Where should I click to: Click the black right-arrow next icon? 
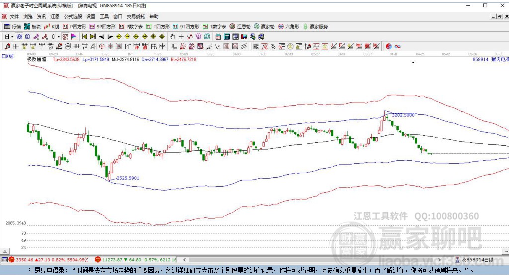click(x=110, y=37)
